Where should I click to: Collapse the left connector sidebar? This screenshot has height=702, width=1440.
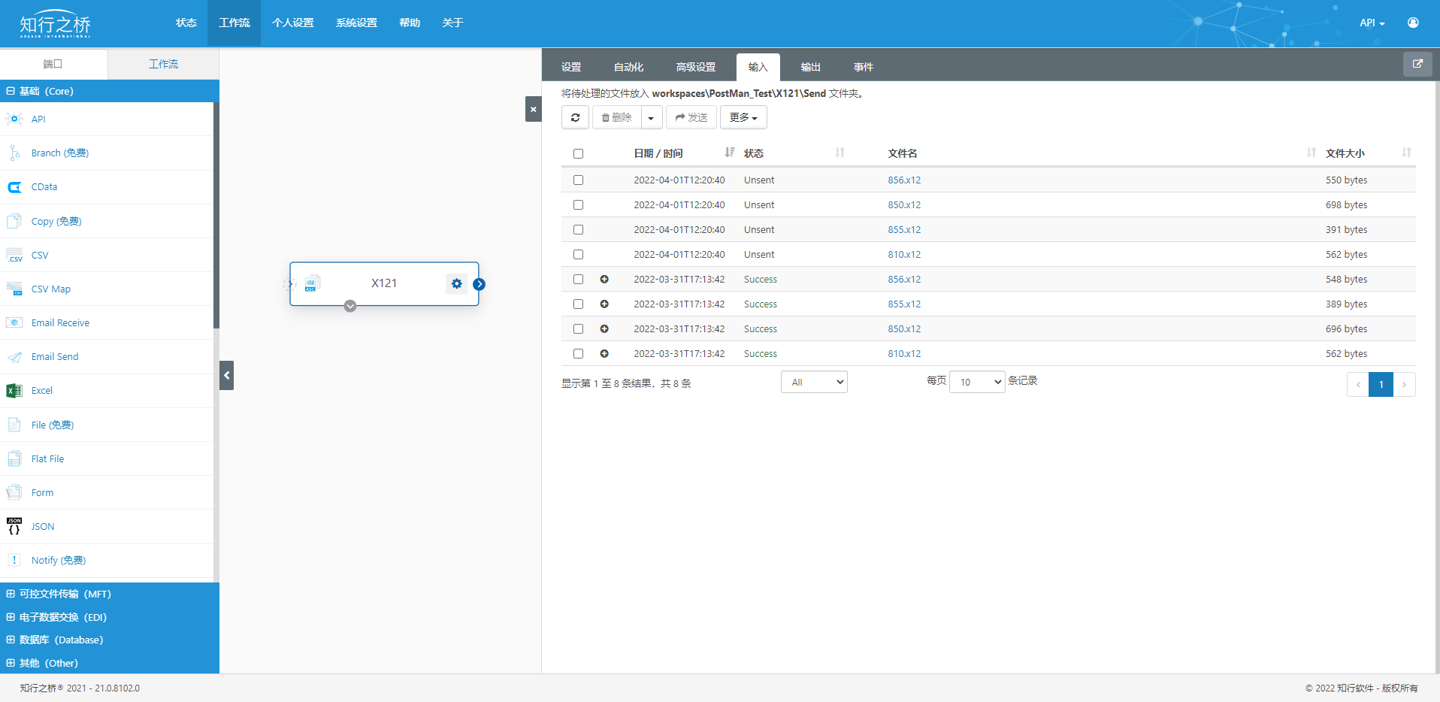click(226, 375)
